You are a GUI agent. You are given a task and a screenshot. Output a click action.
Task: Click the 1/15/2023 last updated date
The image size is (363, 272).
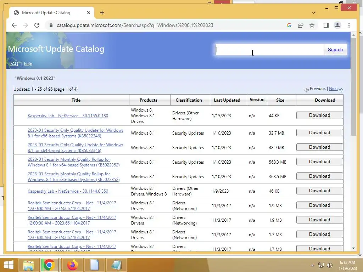[221, 116]
